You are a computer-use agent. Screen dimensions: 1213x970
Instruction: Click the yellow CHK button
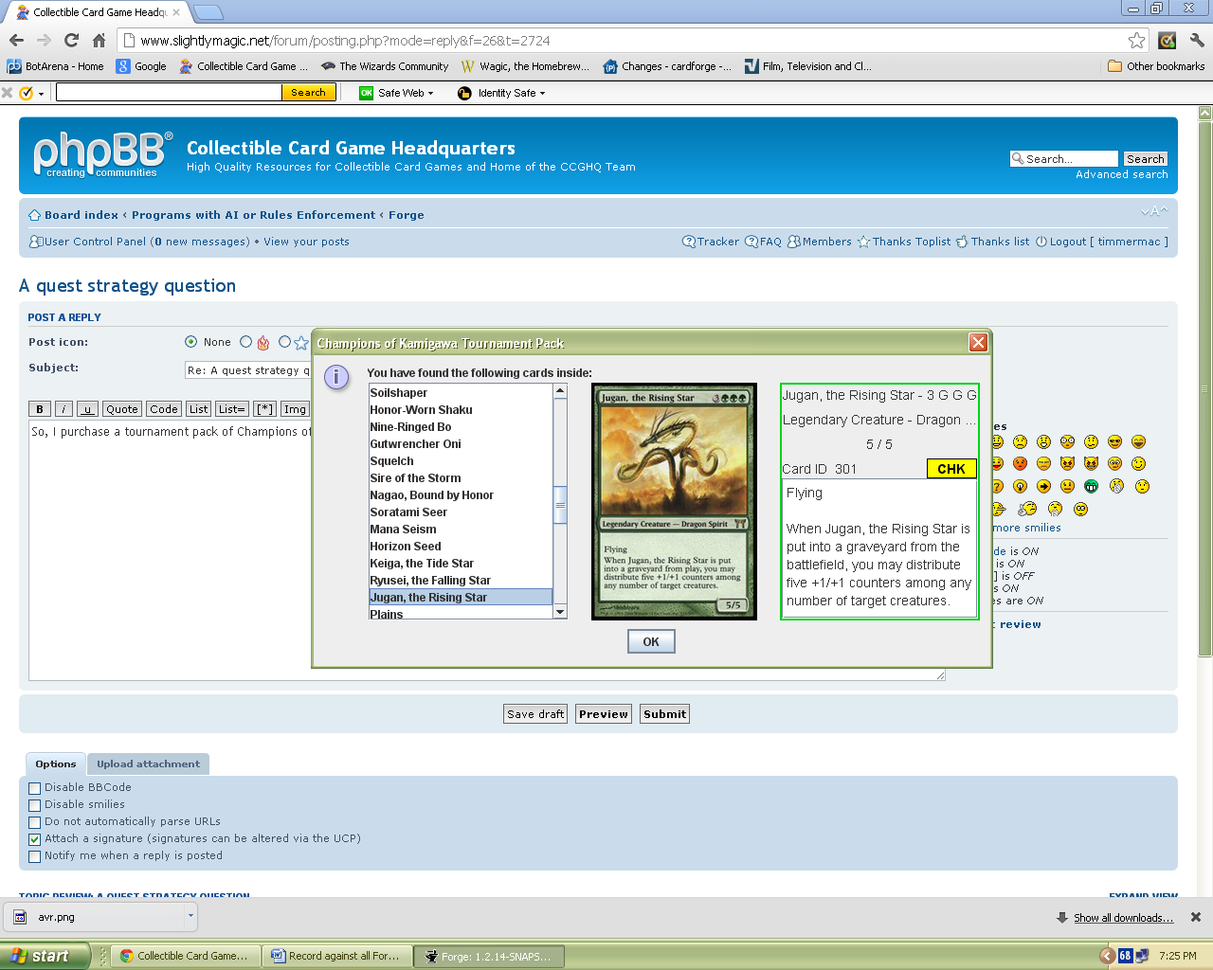click(951, 469)
